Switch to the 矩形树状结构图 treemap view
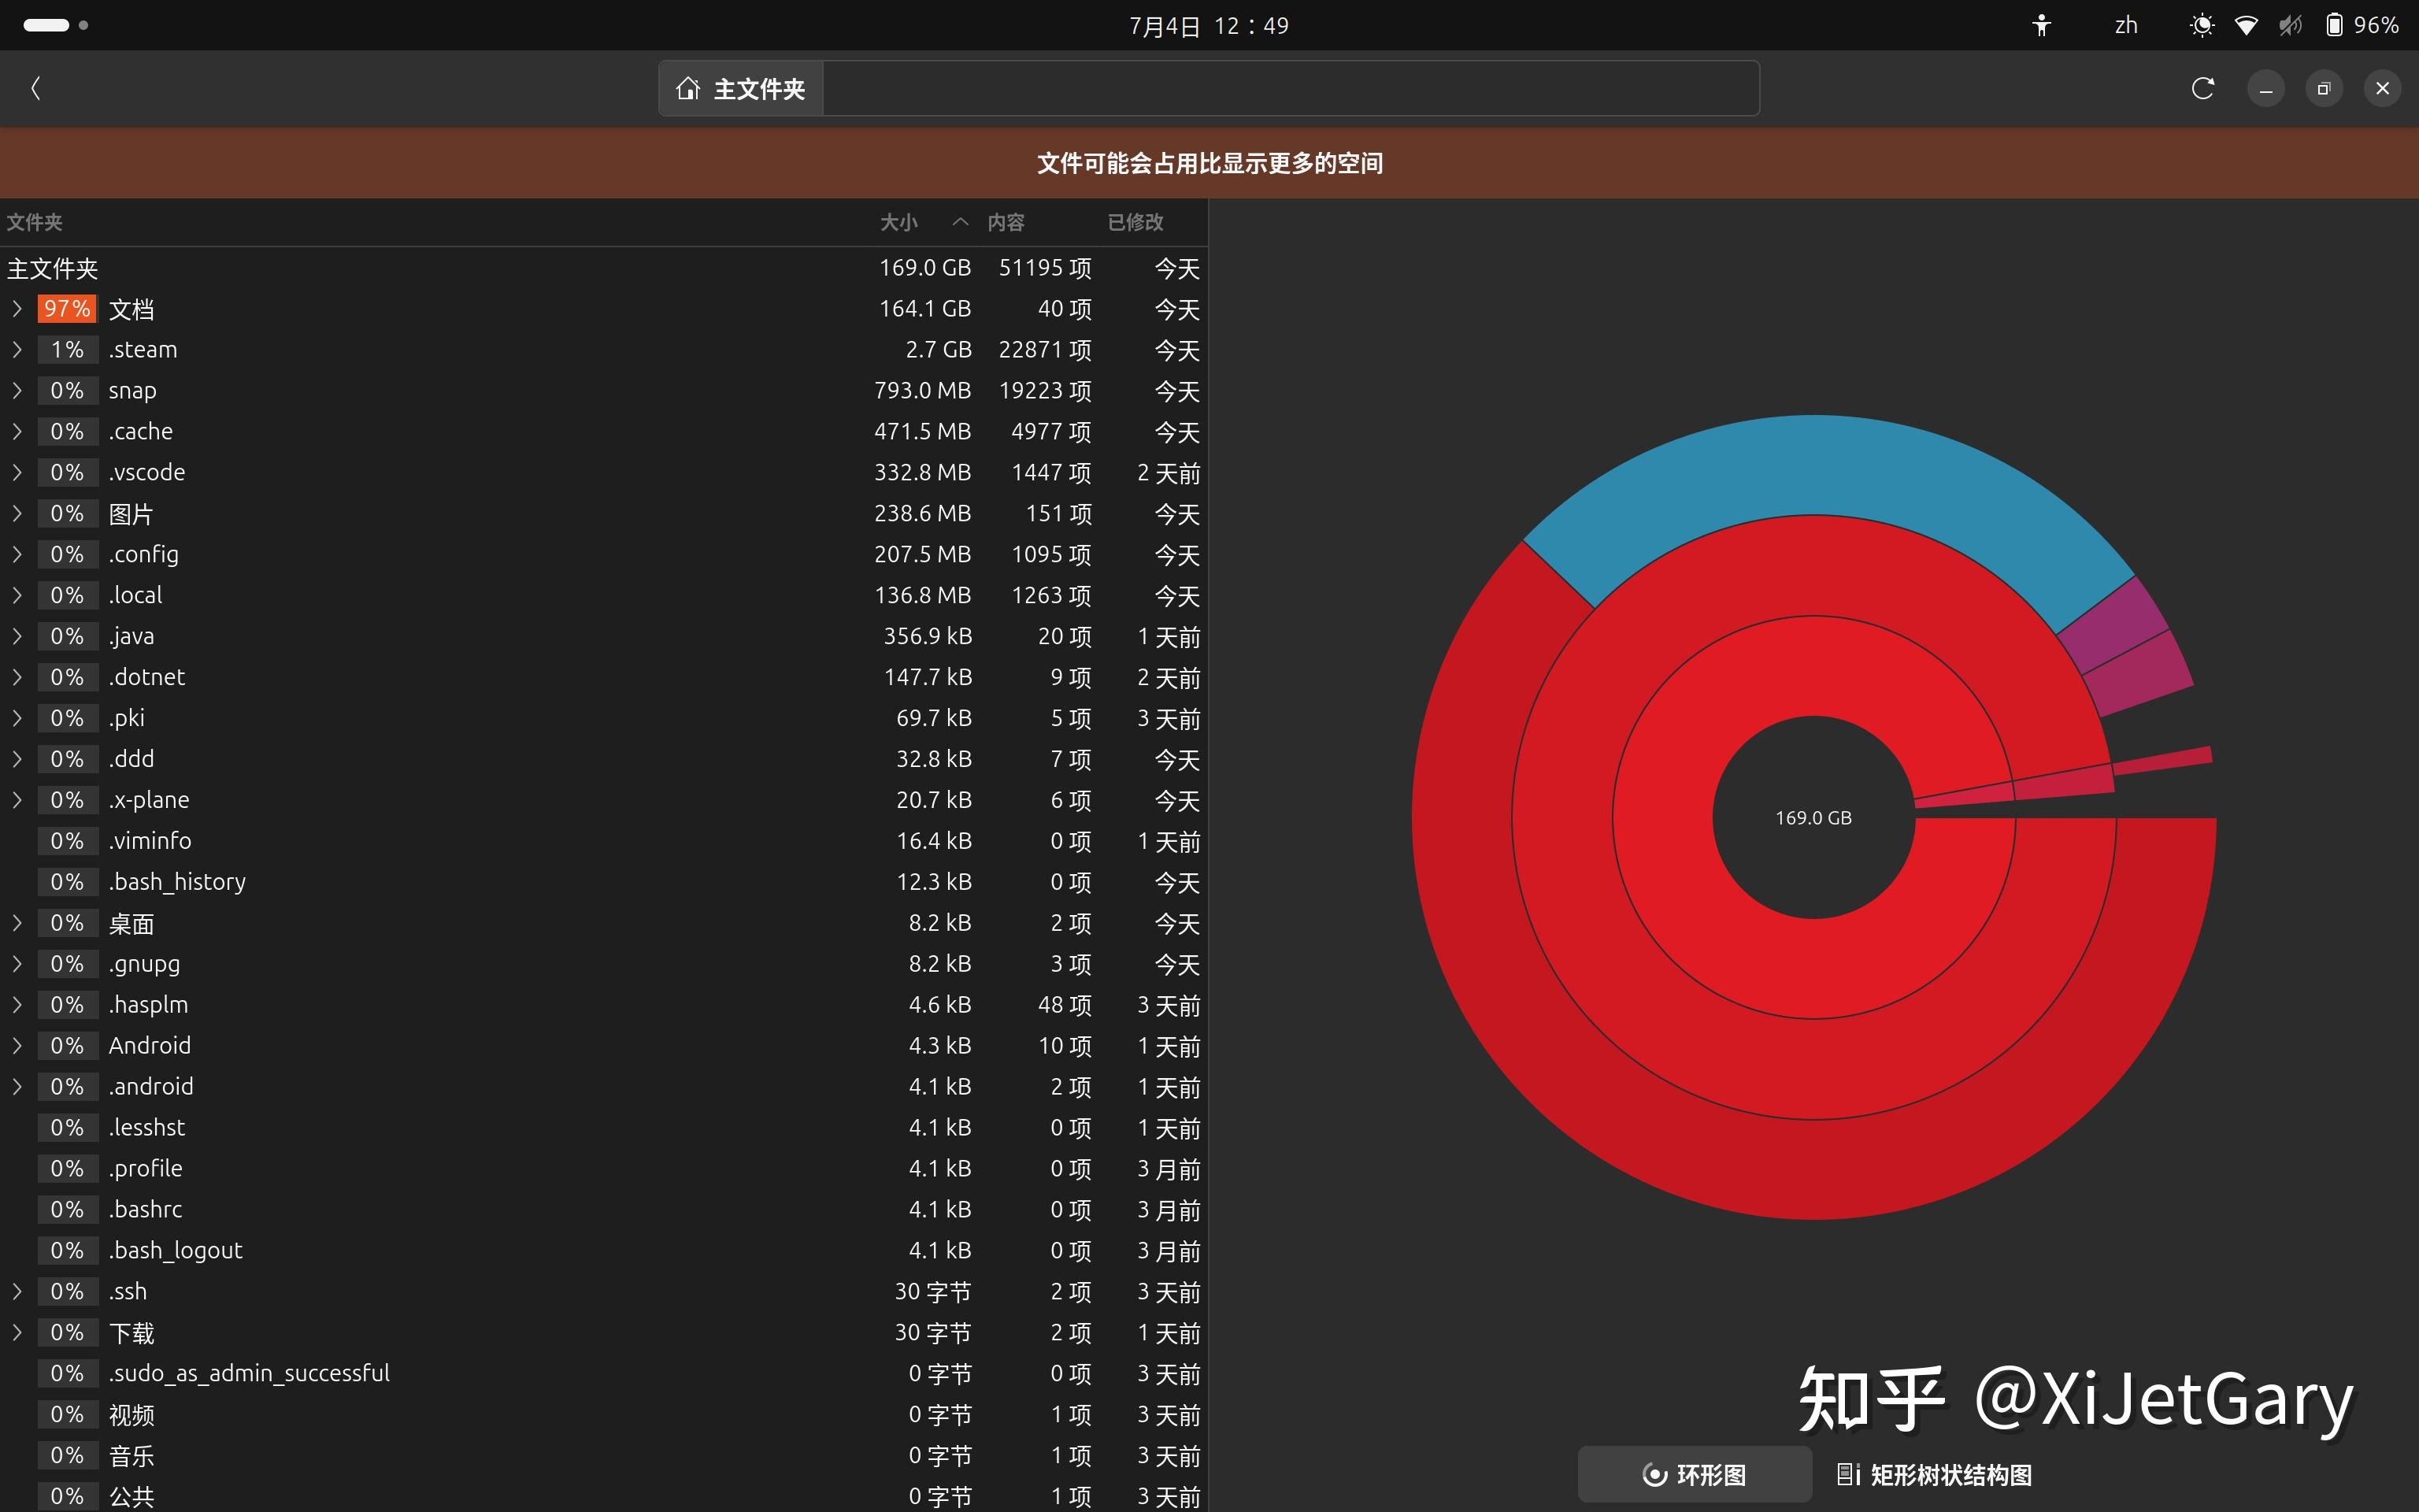The width and height of the screenshot is (2419, 1512). (x=1934, y=1474)
